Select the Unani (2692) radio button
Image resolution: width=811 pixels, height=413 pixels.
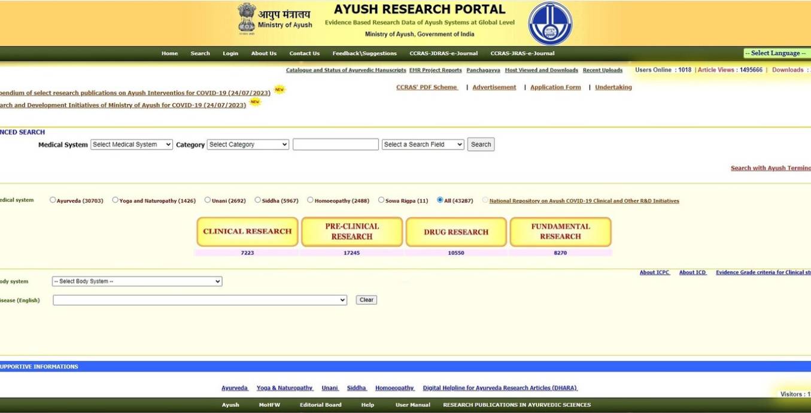pos(207,200)
